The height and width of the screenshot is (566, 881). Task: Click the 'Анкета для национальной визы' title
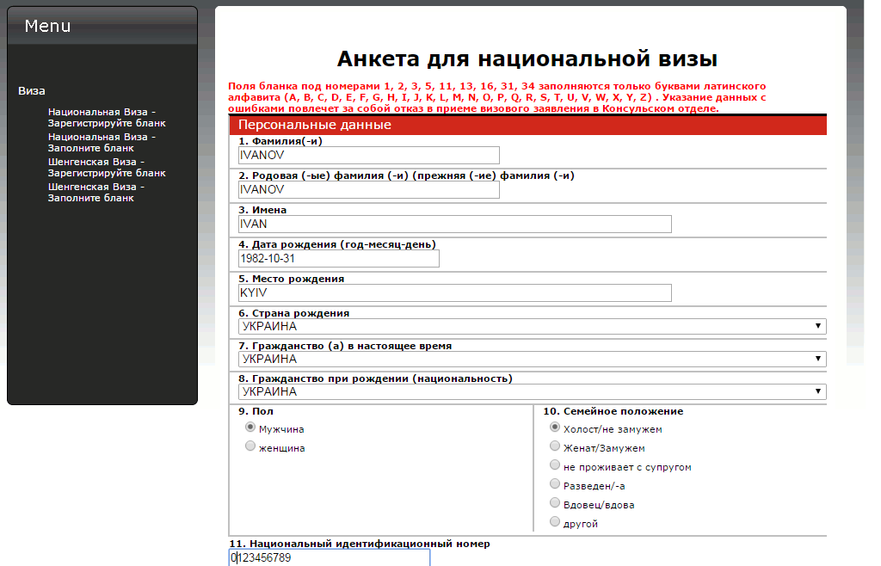[x=527, y=59]
